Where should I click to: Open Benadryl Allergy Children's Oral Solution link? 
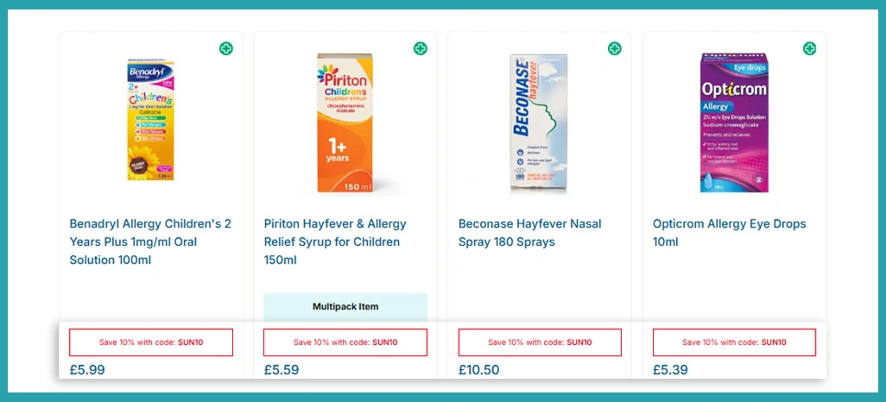[150, 242]
